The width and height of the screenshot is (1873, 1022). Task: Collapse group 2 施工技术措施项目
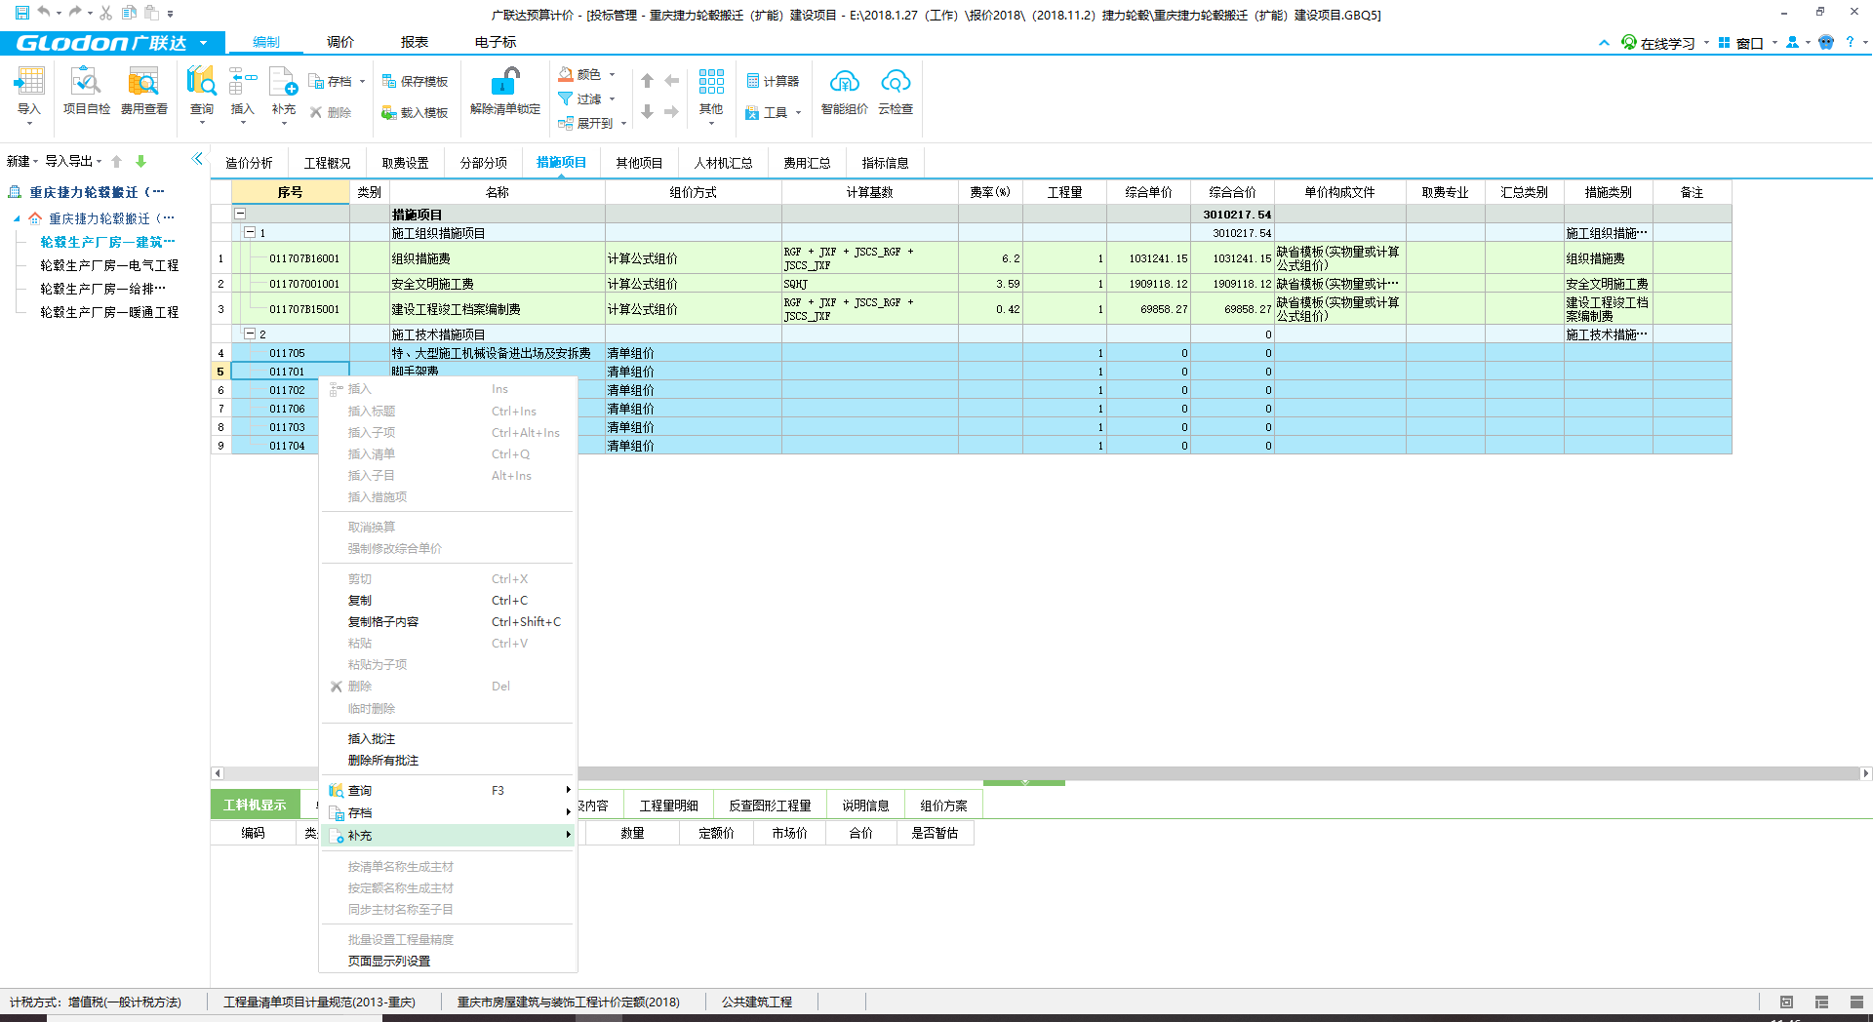click(x=250, y=334)
